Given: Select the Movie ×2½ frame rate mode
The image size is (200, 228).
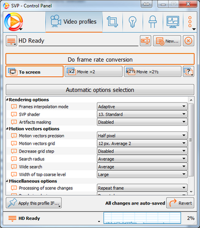Looking at the screenshot, I should [153, 72].
